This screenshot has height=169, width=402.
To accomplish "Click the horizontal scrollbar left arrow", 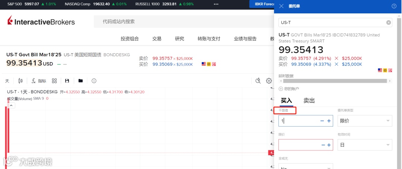I will click(x=281, y=81).
